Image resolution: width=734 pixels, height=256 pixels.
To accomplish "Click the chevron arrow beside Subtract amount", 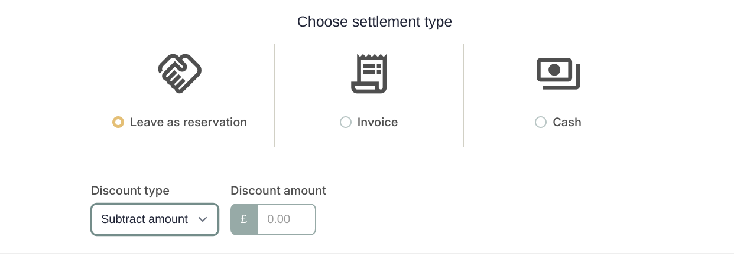I will click(x=203, y=219).
